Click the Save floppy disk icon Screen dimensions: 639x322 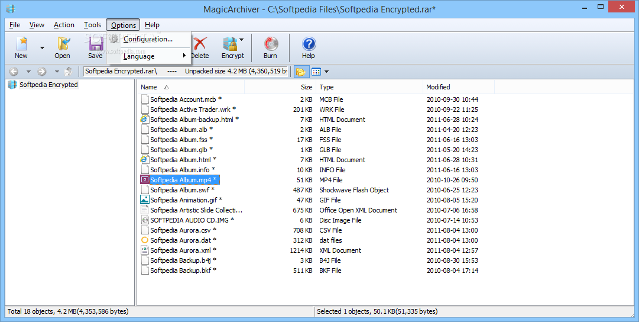(x=96, y=44)
